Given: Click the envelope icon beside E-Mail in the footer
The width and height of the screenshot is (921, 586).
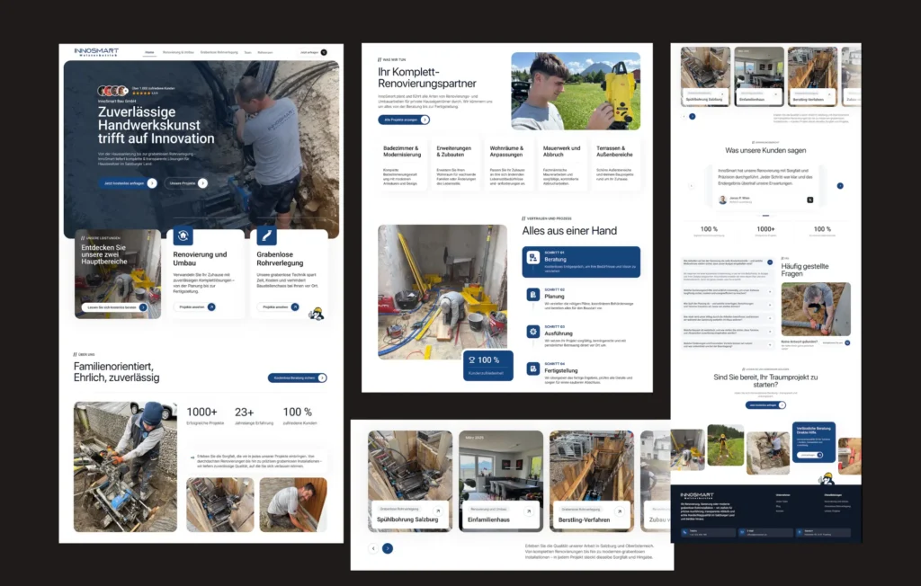Looking at the screenshot, I should 743,532.
